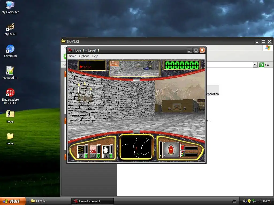Click the D key label under cloak
Screen dimensions: 274x205
(106, 156)
